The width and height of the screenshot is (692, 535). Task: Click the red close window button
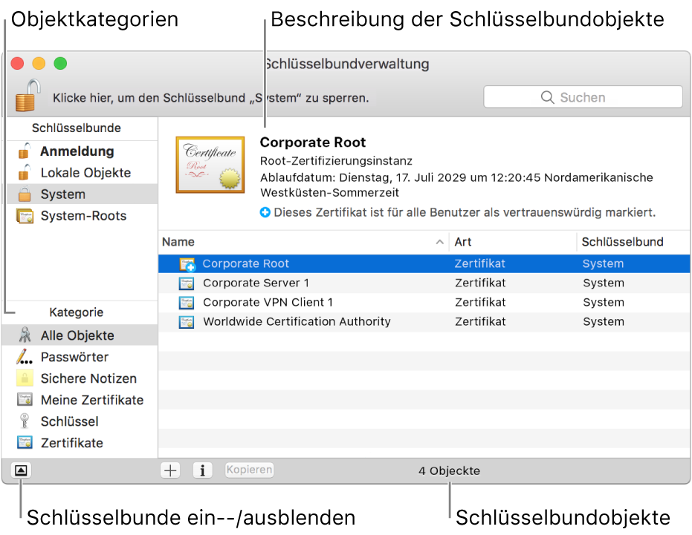[x=17, y=64]
